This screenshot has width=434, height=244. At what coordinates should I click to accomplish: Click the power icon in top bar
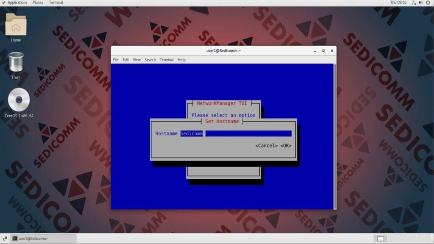tap(428, 3)
